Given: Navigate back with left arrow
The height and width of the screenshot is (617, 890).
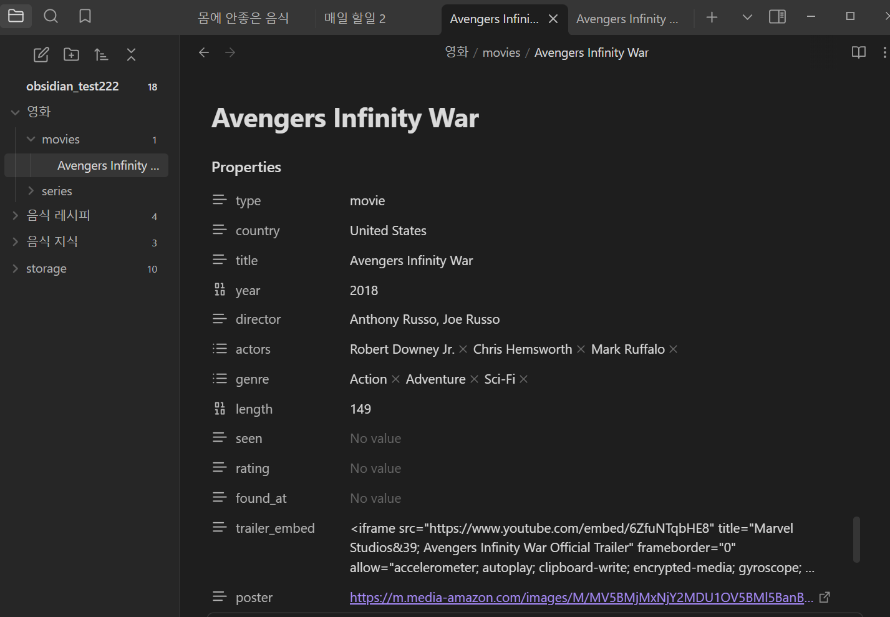Looking at the screenshot, I should (x=204, y=52).
